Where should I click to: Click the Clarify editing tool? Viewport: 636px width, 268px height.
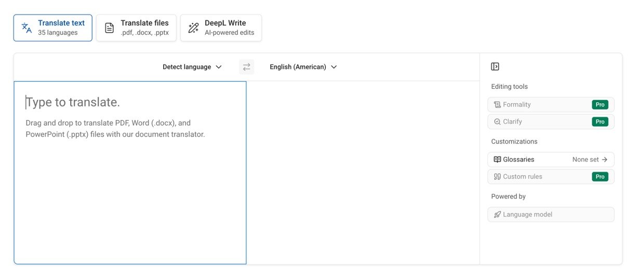[551, 122]
